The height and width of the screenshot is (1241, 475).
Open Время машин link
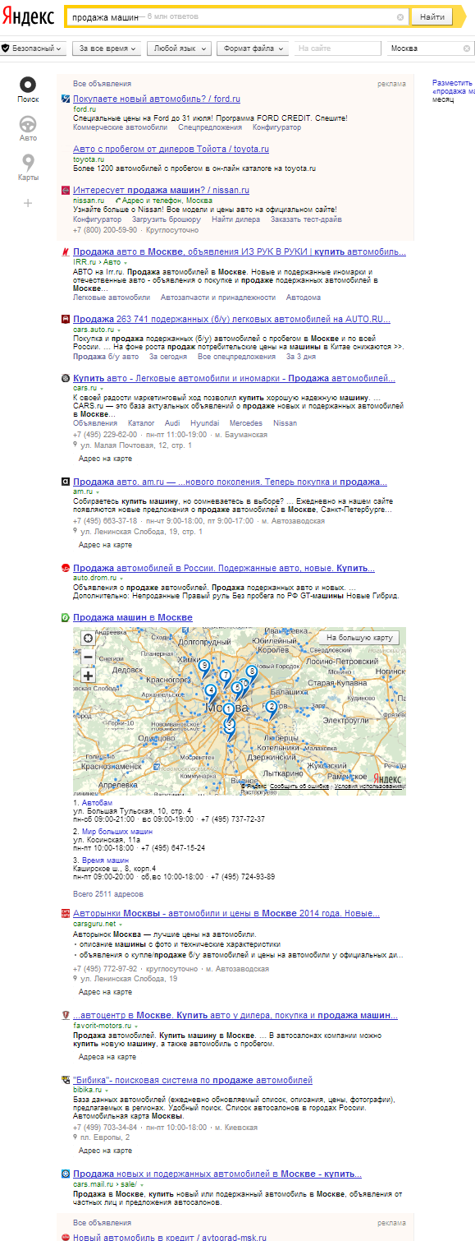105,860
